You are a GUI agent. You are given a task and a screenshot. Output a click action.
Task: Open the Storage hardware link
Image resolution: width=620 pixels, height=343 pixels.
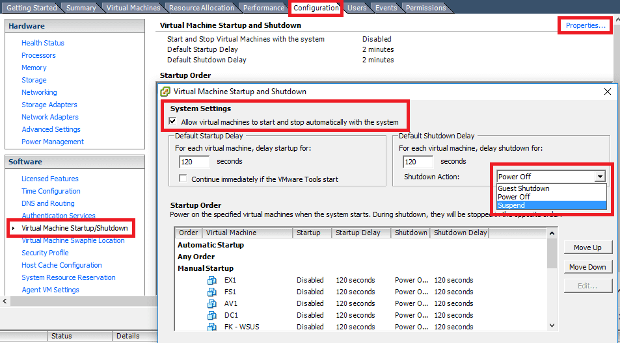click(34, 80)
